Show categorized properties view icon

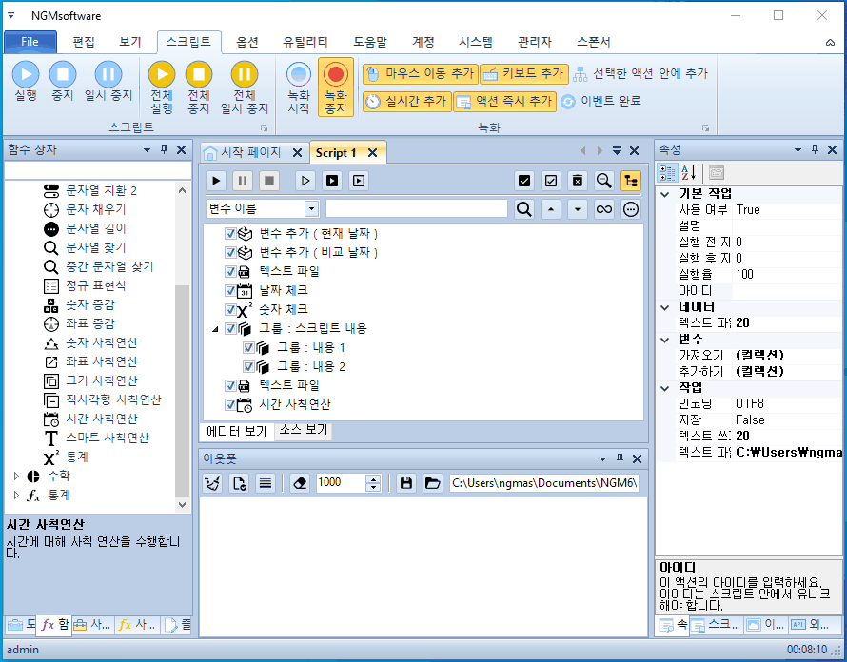[667, 173]
